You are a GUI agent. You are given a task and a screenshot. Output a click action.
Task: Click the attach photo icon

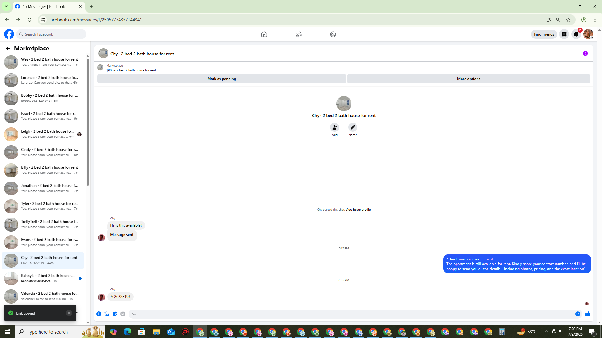[107, 314]
